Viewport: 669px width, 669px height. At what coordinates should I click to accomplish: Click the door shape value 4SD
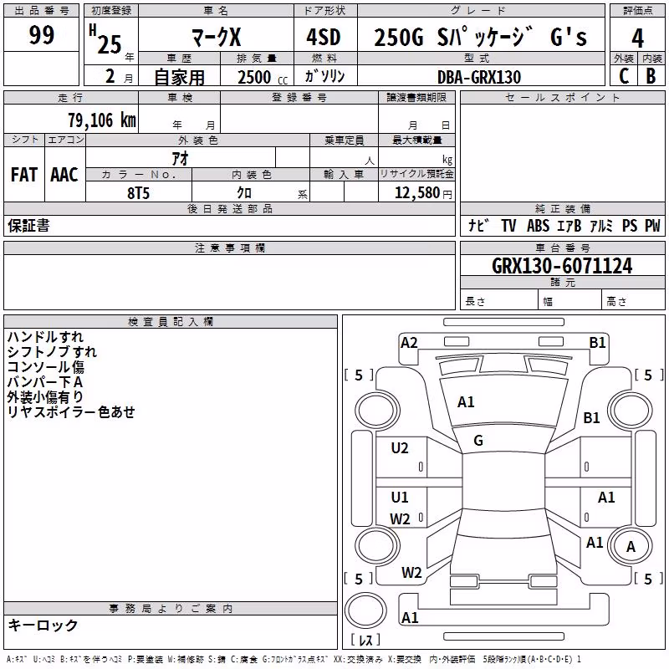[x=324, y=37]
